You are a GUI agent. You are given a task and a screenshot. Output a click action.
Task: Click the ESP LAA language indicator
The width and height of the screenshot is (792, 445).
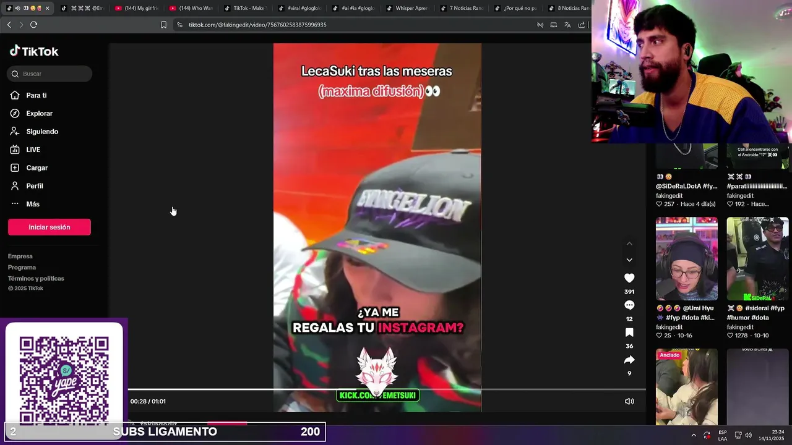723,435
